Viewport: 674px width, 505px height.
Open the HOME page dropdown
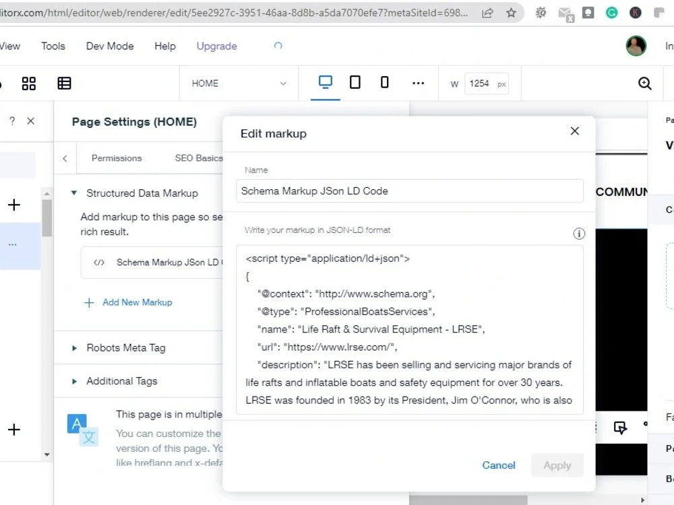click(239, 83)
